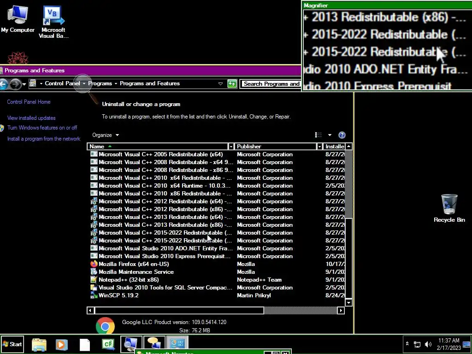This screenshot has height=354, width=472.
Task: Click the Martin Prikryl publisher cell
Action: 254,295
